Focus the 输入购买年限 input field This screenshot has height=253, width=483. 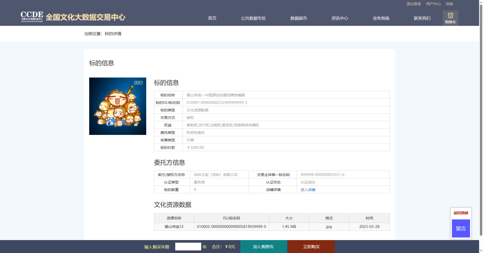click(188, 247)
